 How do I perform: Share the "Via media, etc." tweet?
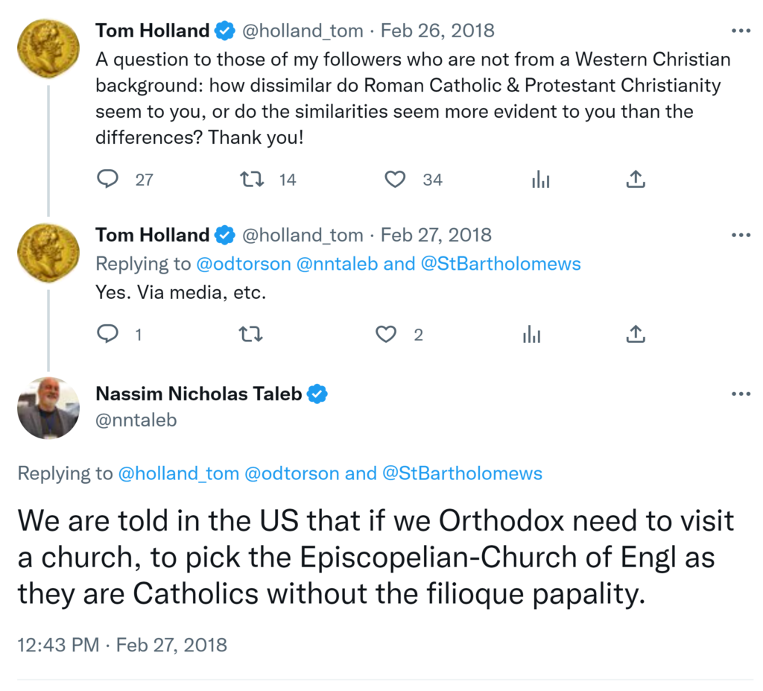tap(635, 335)
